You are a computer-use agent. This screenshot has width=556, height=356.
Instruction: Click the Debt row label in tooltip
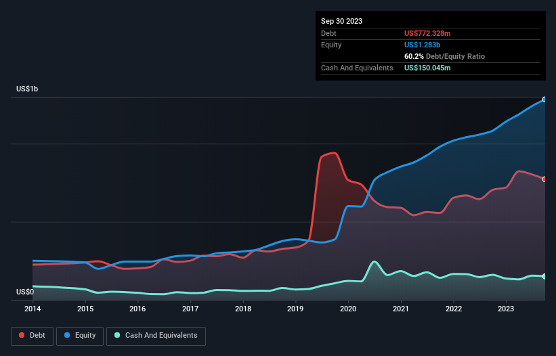(x=328, y=33)
